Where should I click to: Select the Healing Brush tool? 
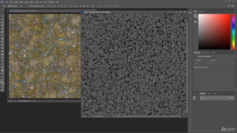[x=2, y=32]
